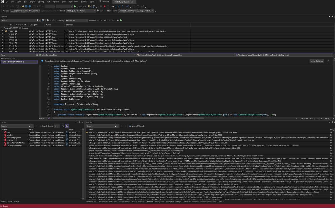This screenshot has width=335, height=208.
Task: Toggle flag for thread 31636
Action: point(2,34)
